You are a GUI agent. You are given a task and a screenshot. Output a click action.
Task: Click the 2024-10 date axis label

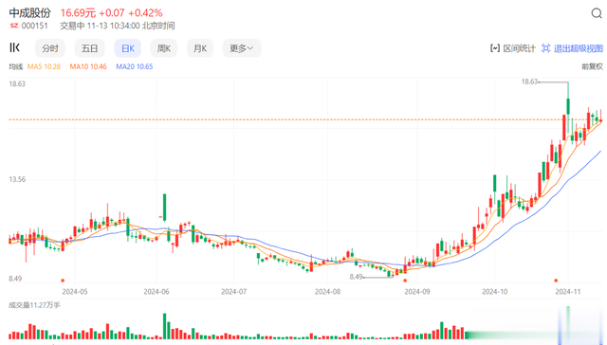pyautogui.click(x=494, y=292)
